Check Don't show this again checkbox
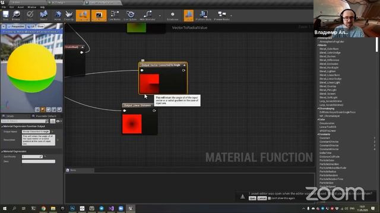This screenshot has height=213, width=380. pyautogui.click(x=269, y=198)
